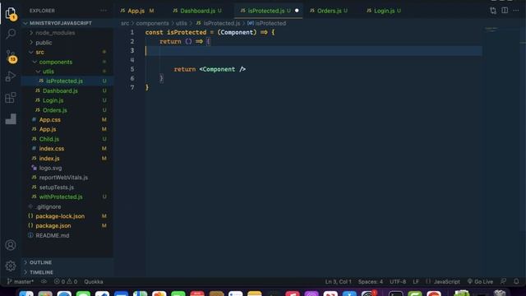The width and height of the screenshot is (526, 296).
Task: Switch to the Dashboard.js editor tab
Action: pos(197,11)
